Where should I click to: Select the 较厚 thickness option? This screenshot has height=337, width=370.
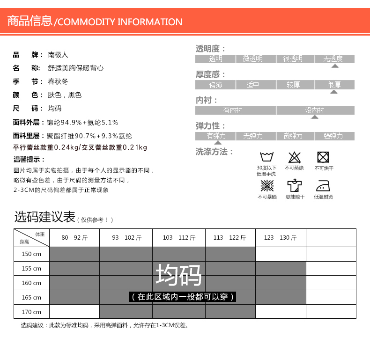(x=294, y=85)
